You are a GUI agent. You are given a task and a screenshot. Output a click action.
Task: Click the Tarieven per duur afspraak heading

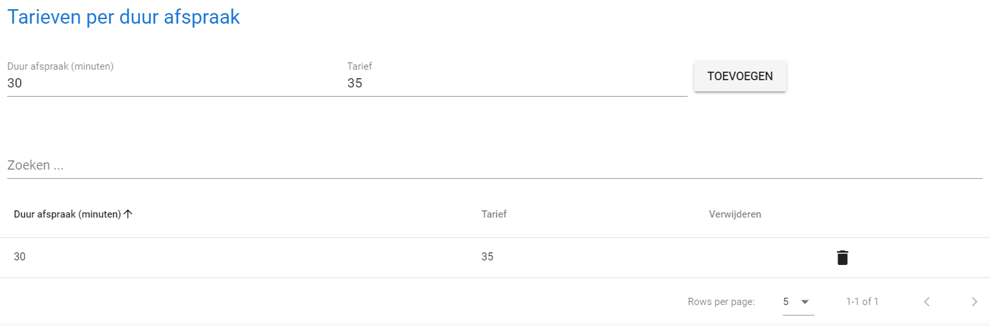[x=124, y=18]
